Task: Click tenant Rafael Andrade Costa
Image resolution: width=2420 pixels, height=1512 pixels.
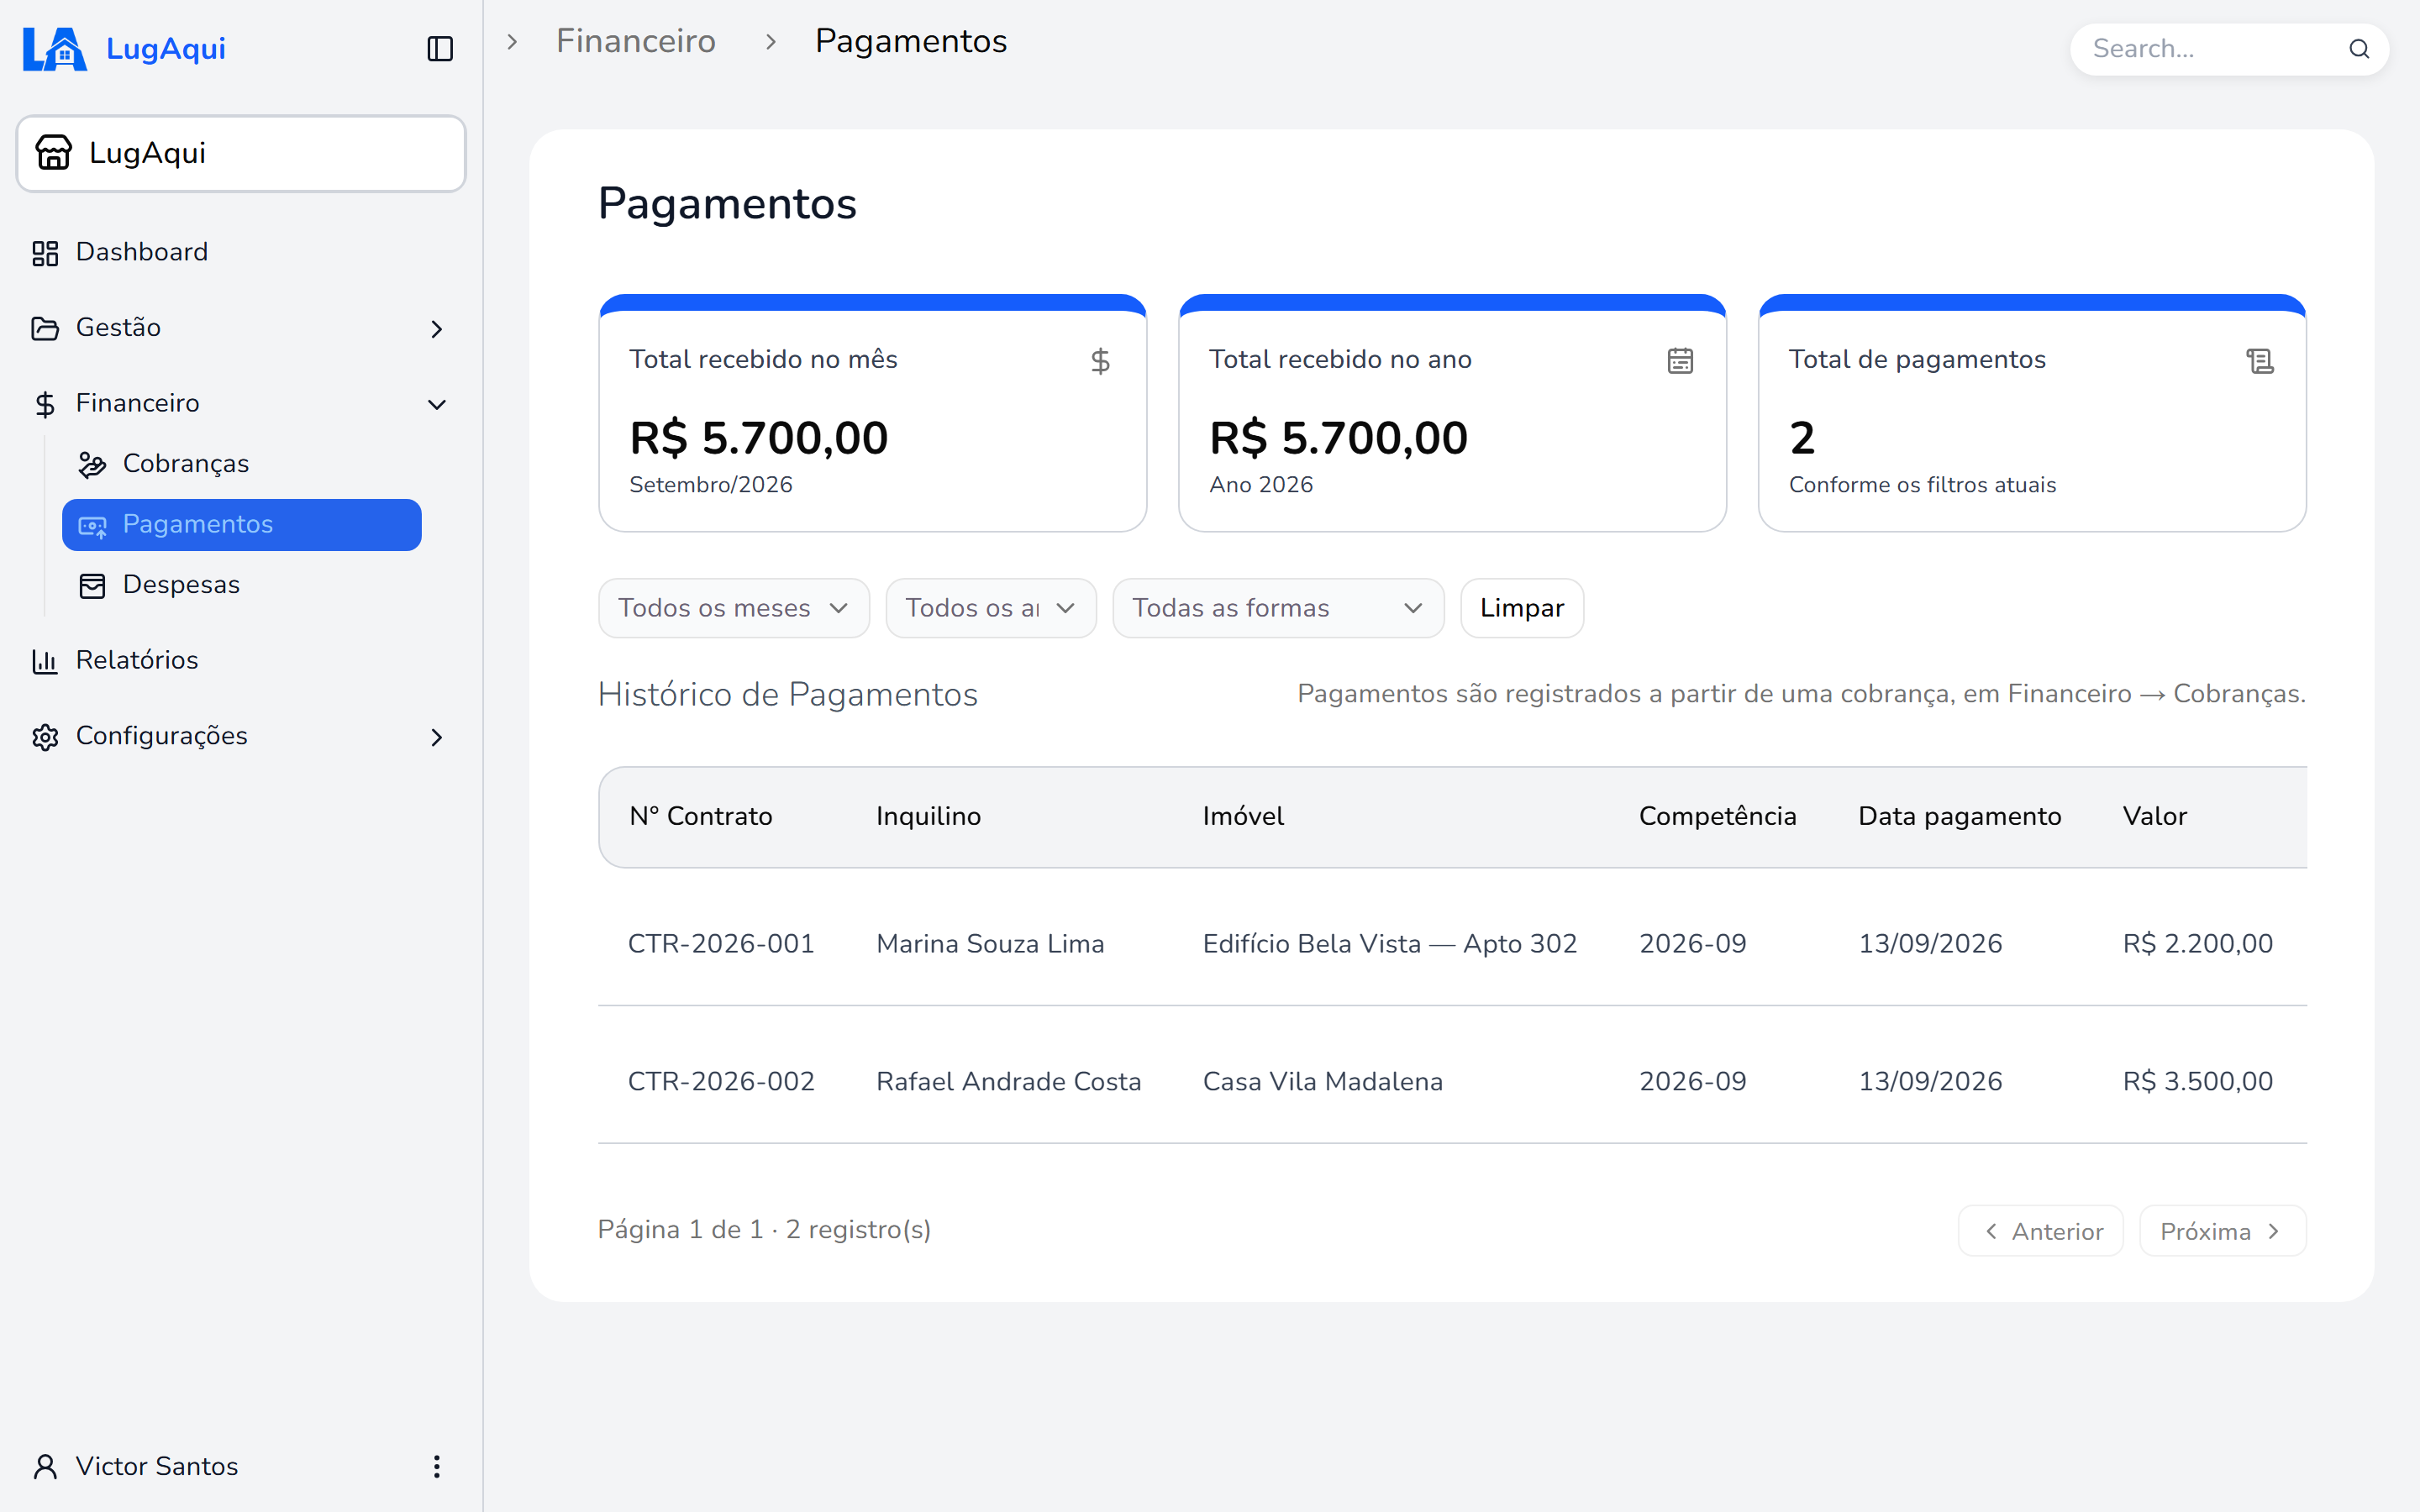Action: (1008, 1081)
